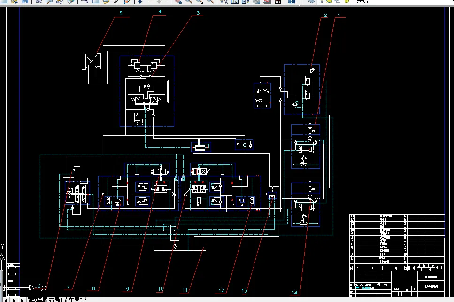Click the layers stack toolbar icon
Viewport: 454px width, 302px height.
[x=311, y=1]
